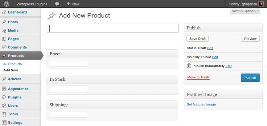The height and width of the screenshot is (126, 267).
Task: Click the Set featured image link
Action: tap(201, 105)
